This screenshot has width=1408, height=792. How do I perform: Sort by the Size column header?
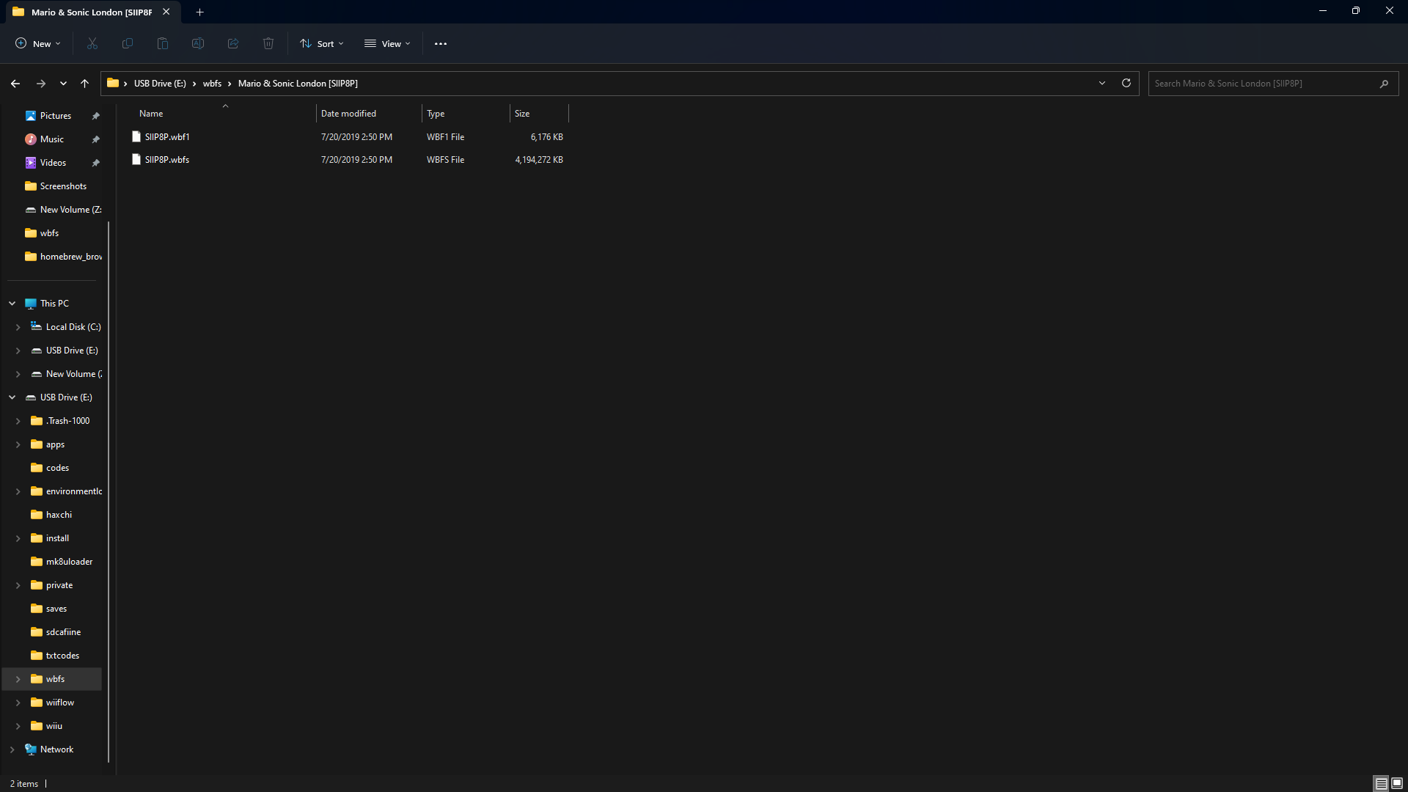click(539, 114)
